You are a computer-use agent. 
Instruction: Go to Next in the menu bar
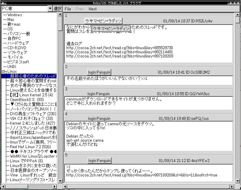click(93, 9)
